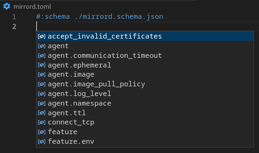The image size is (259, 153).
Task: Select the accept_invalid_certificates suggestion
Action: pyautogui.click(x=145, y=36)
